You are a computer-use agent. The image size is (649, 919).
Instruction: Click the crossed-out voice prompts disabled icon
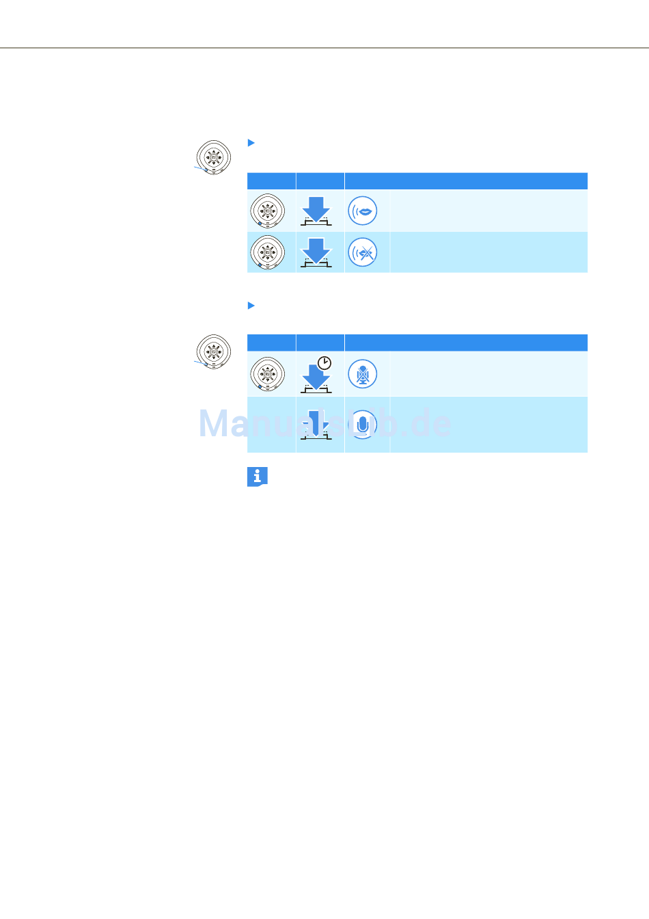pos(363,252)
